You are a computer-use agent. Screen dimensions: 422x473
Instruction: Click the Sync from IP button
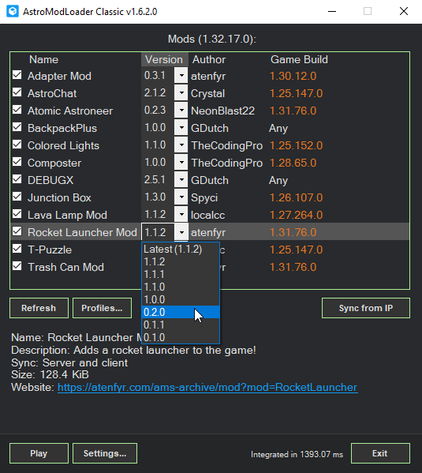pyautogui.click(x=366, y=308)
